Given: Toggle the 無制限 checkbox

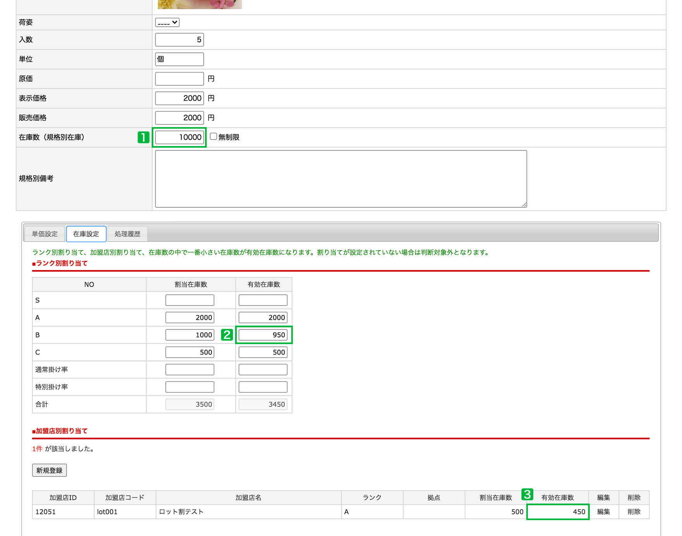Looking at the screenshot, I should click(213, 136).
